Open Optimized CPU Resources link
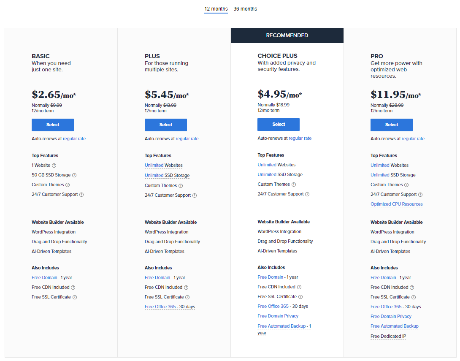This screenshot has width=460, height=361. pyautogui.click(x=397, y=204)
